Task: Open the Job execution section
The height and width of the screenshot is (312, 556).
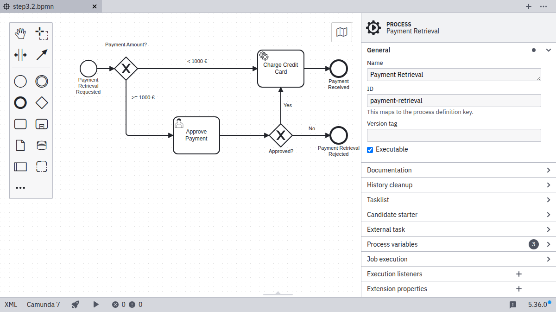Action: [x=458, y=259]
